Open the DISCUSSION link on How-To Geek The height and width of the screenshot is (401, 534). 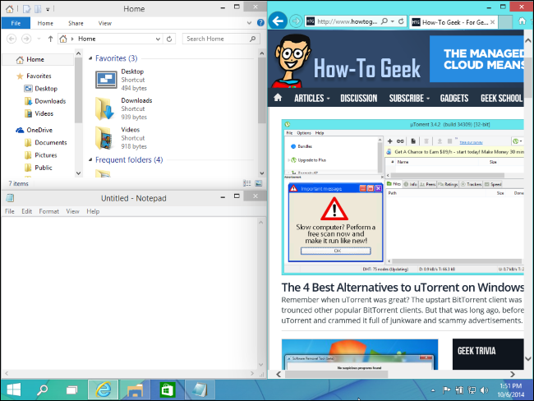(x=358, y=98)
